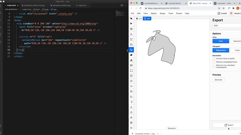Viewport: 241px width, 135px height.
Task: Click the w3.org xmlns URL in code
Action: (x=79, y=24)
